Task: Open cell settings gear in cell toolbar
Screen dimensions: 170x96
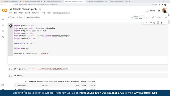Action: (154, 23)
